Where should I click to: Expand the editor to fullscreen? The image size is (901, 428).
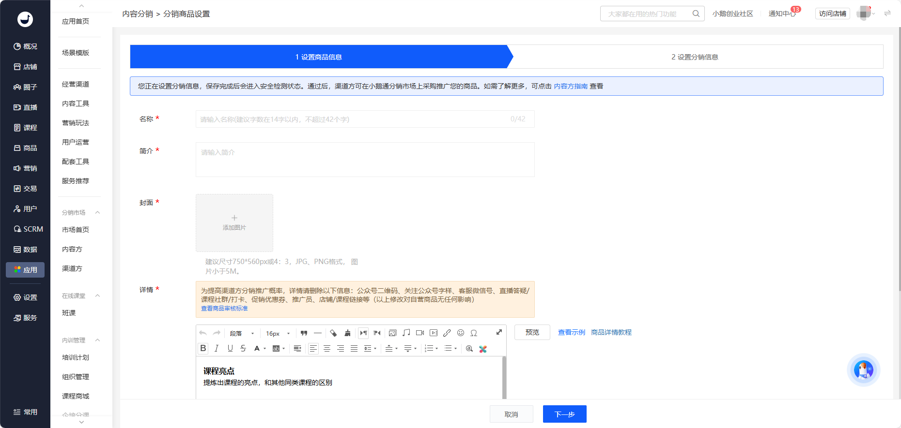(x=499, y=332)
